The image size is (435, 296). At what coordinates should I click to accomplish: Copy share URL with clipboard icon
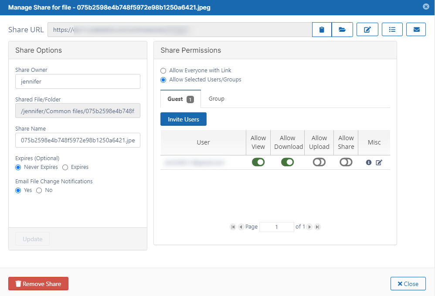(322, 30)
